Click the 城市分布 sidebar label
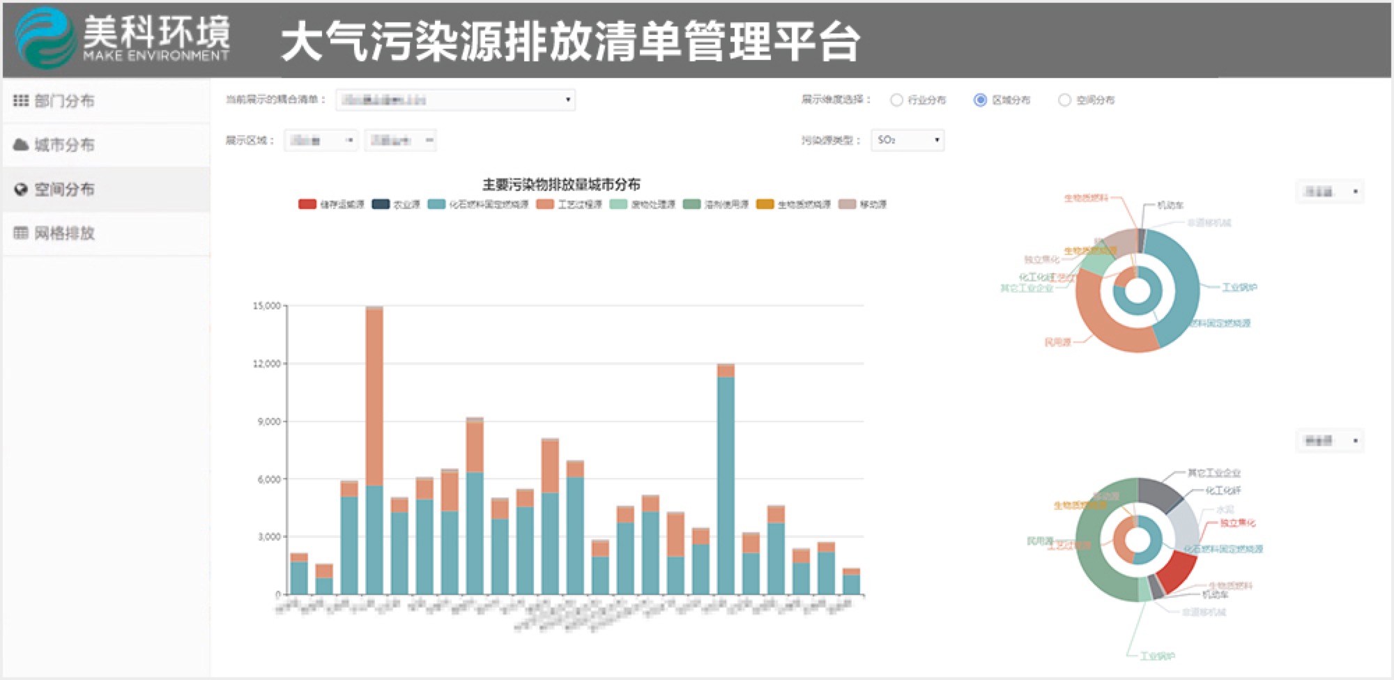This screenshot has width=1394, height=680. 64,145
